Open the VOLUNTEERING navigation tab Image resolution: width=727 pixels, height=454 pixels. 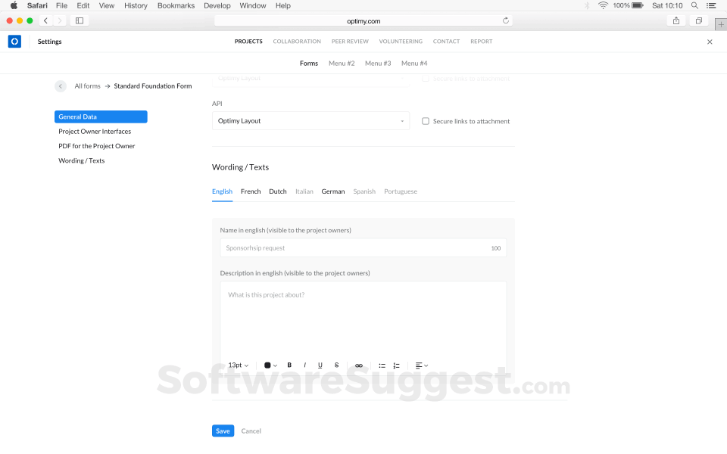[401, 41]
